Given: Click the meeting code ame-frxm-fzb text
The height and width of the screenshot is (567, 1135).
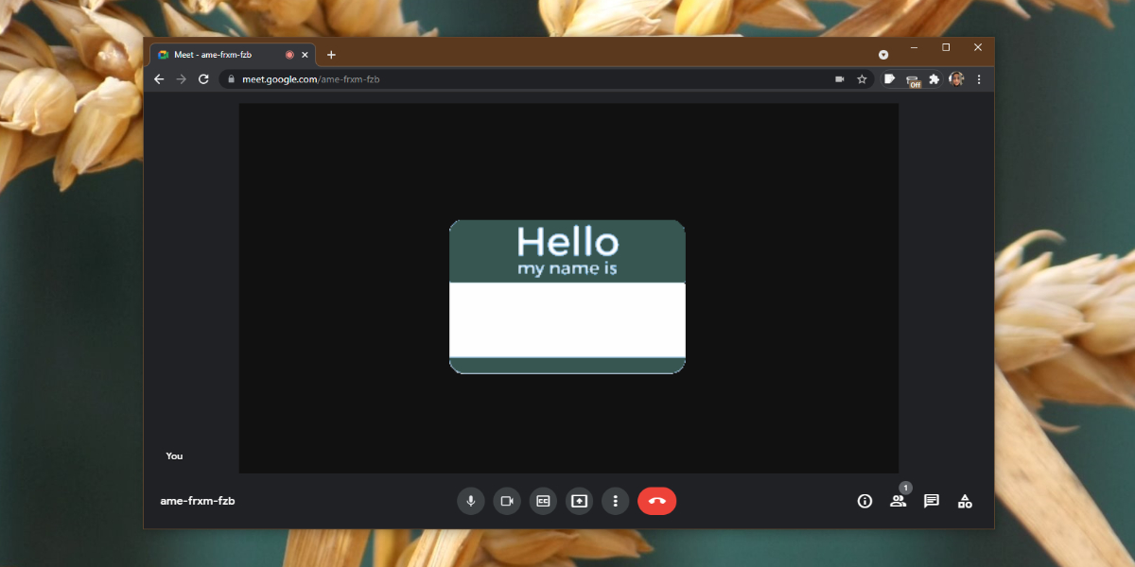Looking at the screenshot, I should [198, 501].
